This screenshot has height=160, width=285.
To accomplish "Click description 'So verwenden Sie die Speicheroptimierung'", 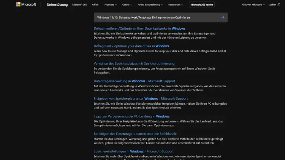I will tap(154, 71).
